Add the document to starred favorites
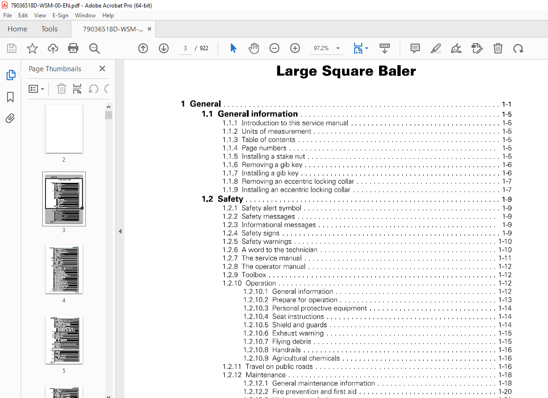548x398 pixels. 32,48
